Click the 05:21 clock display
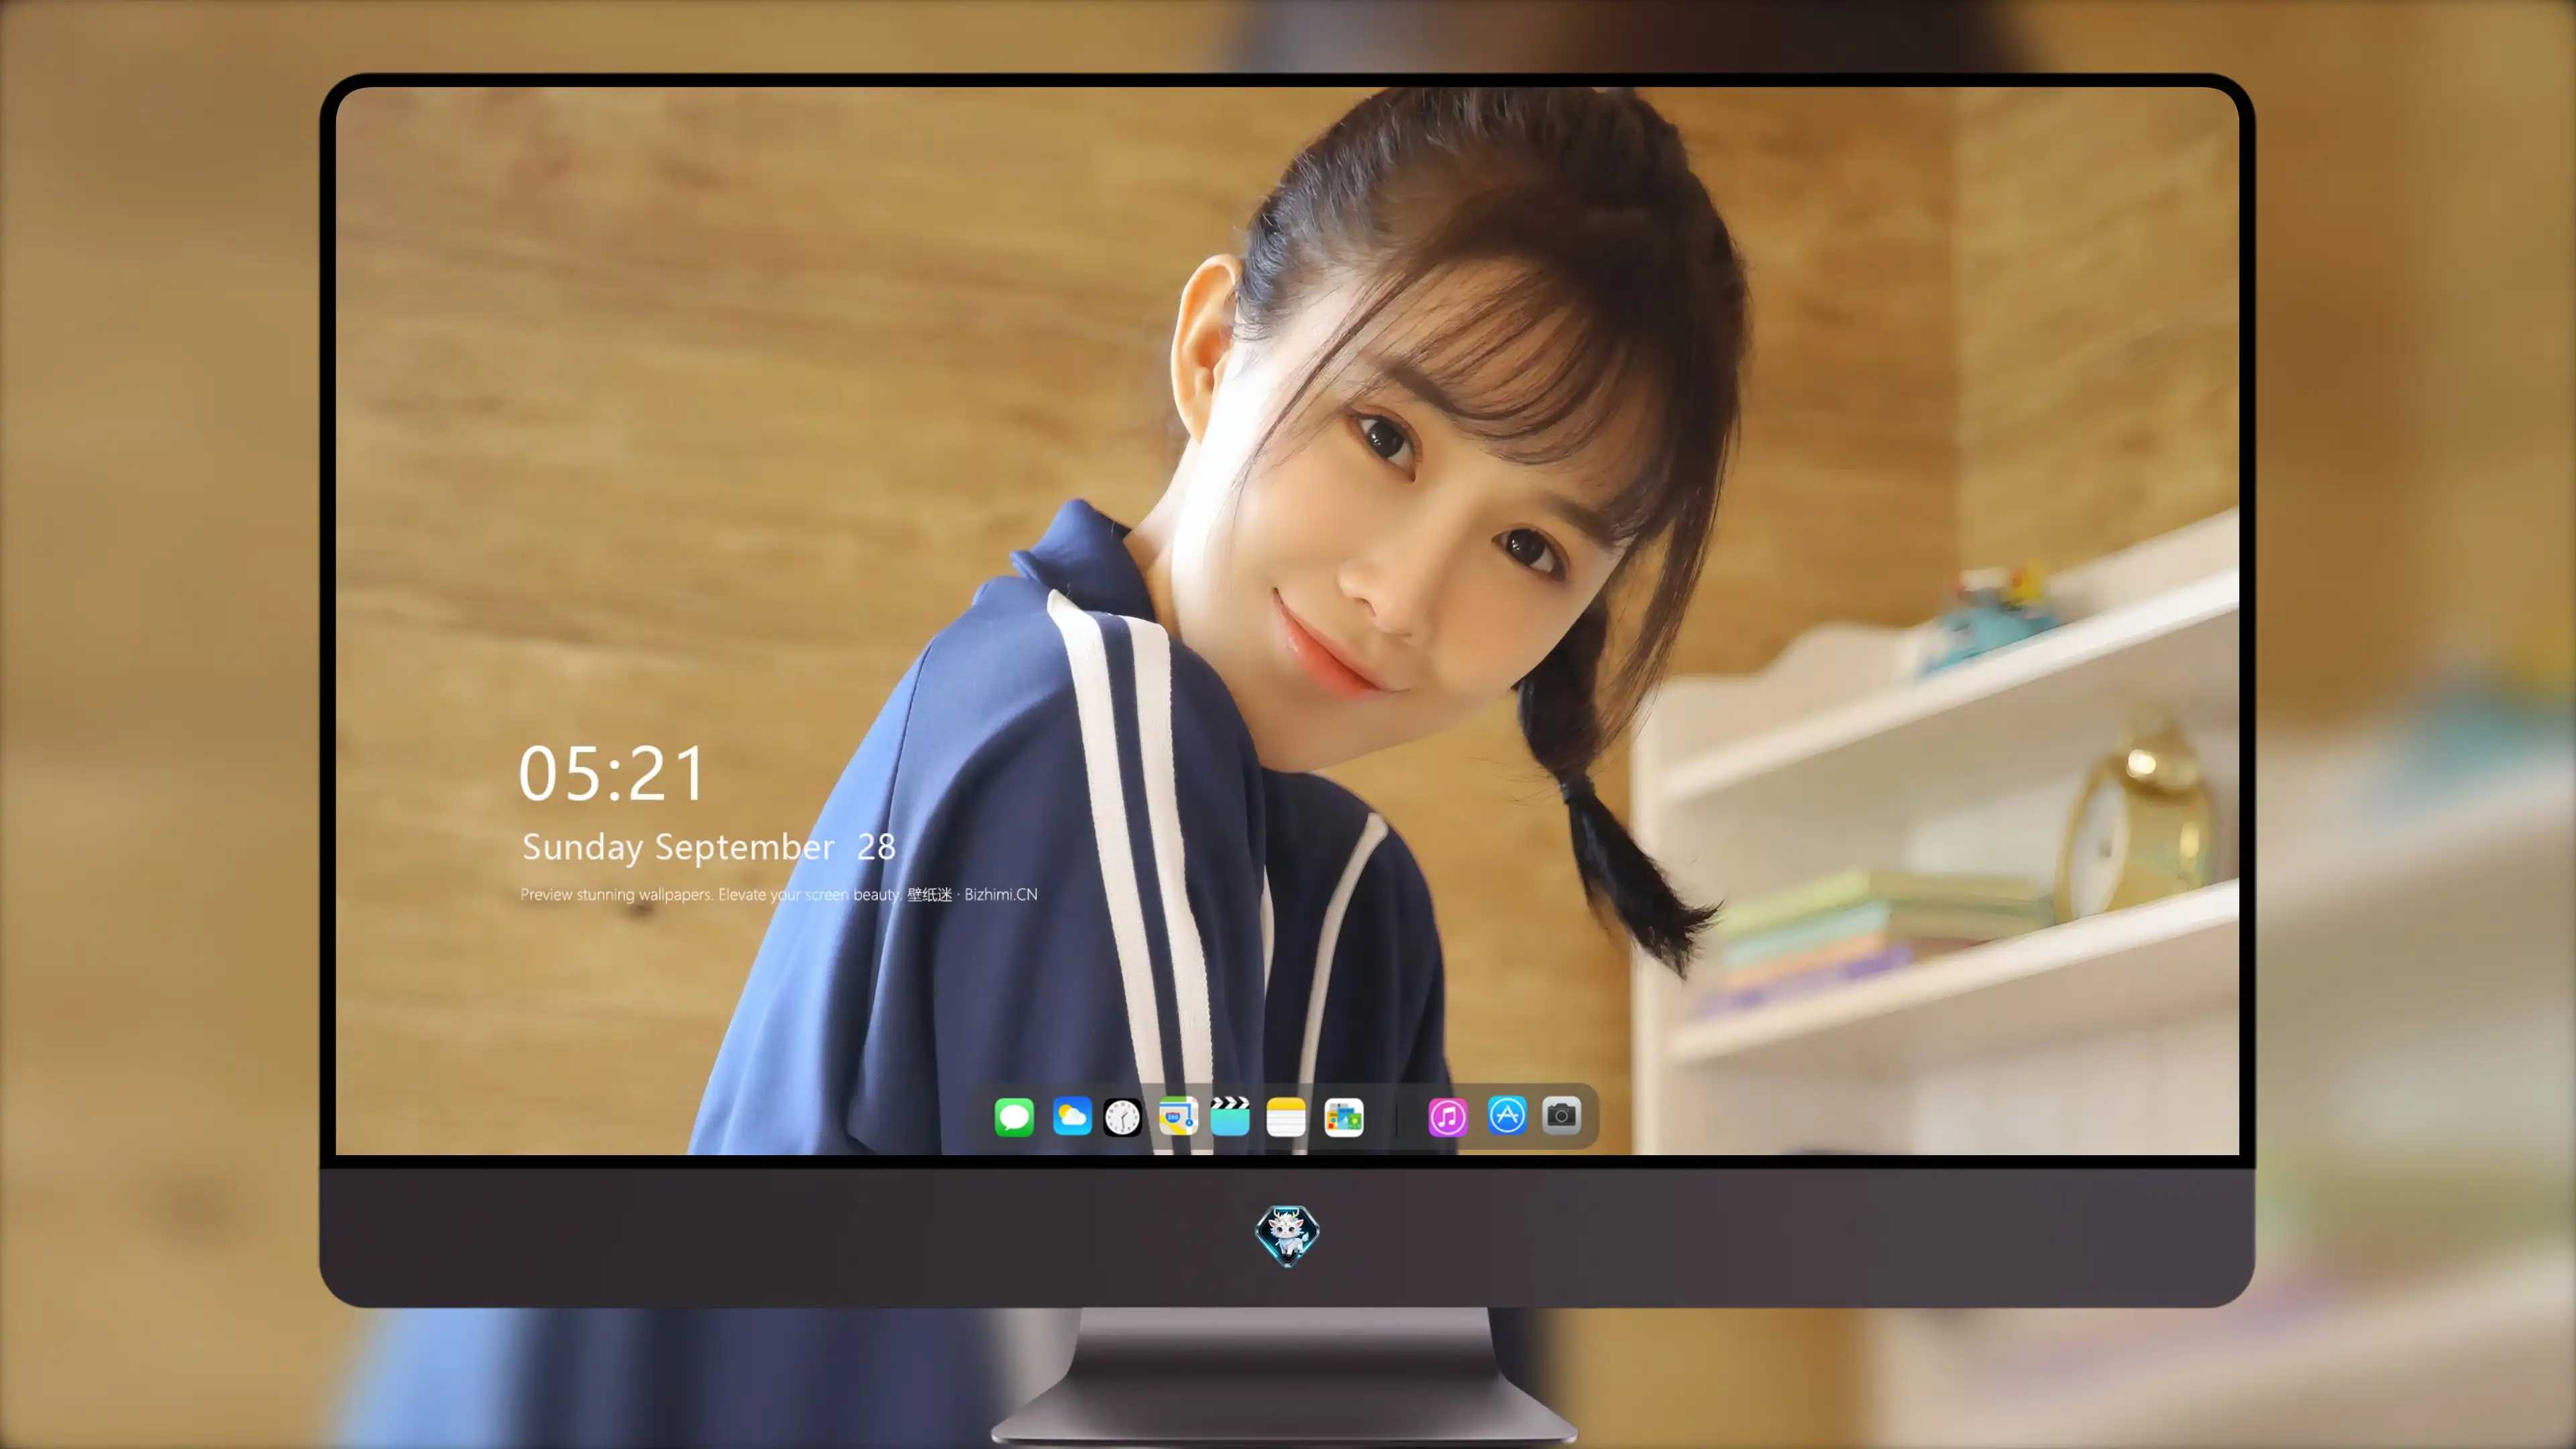This screenshot has height=1449, width=2576. [612, 774]
